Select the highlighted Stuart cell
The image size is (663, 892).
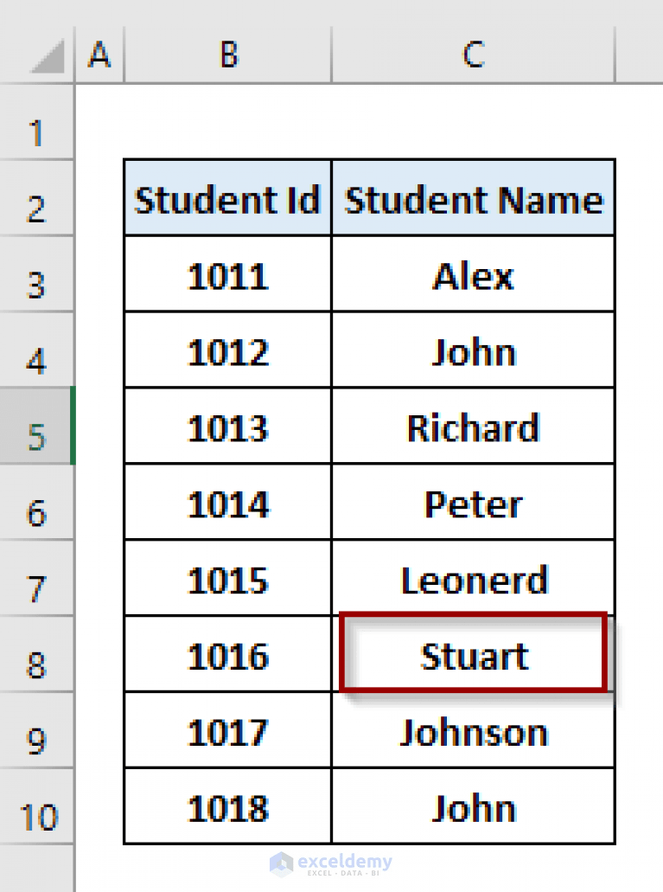(x=472, y=655)
